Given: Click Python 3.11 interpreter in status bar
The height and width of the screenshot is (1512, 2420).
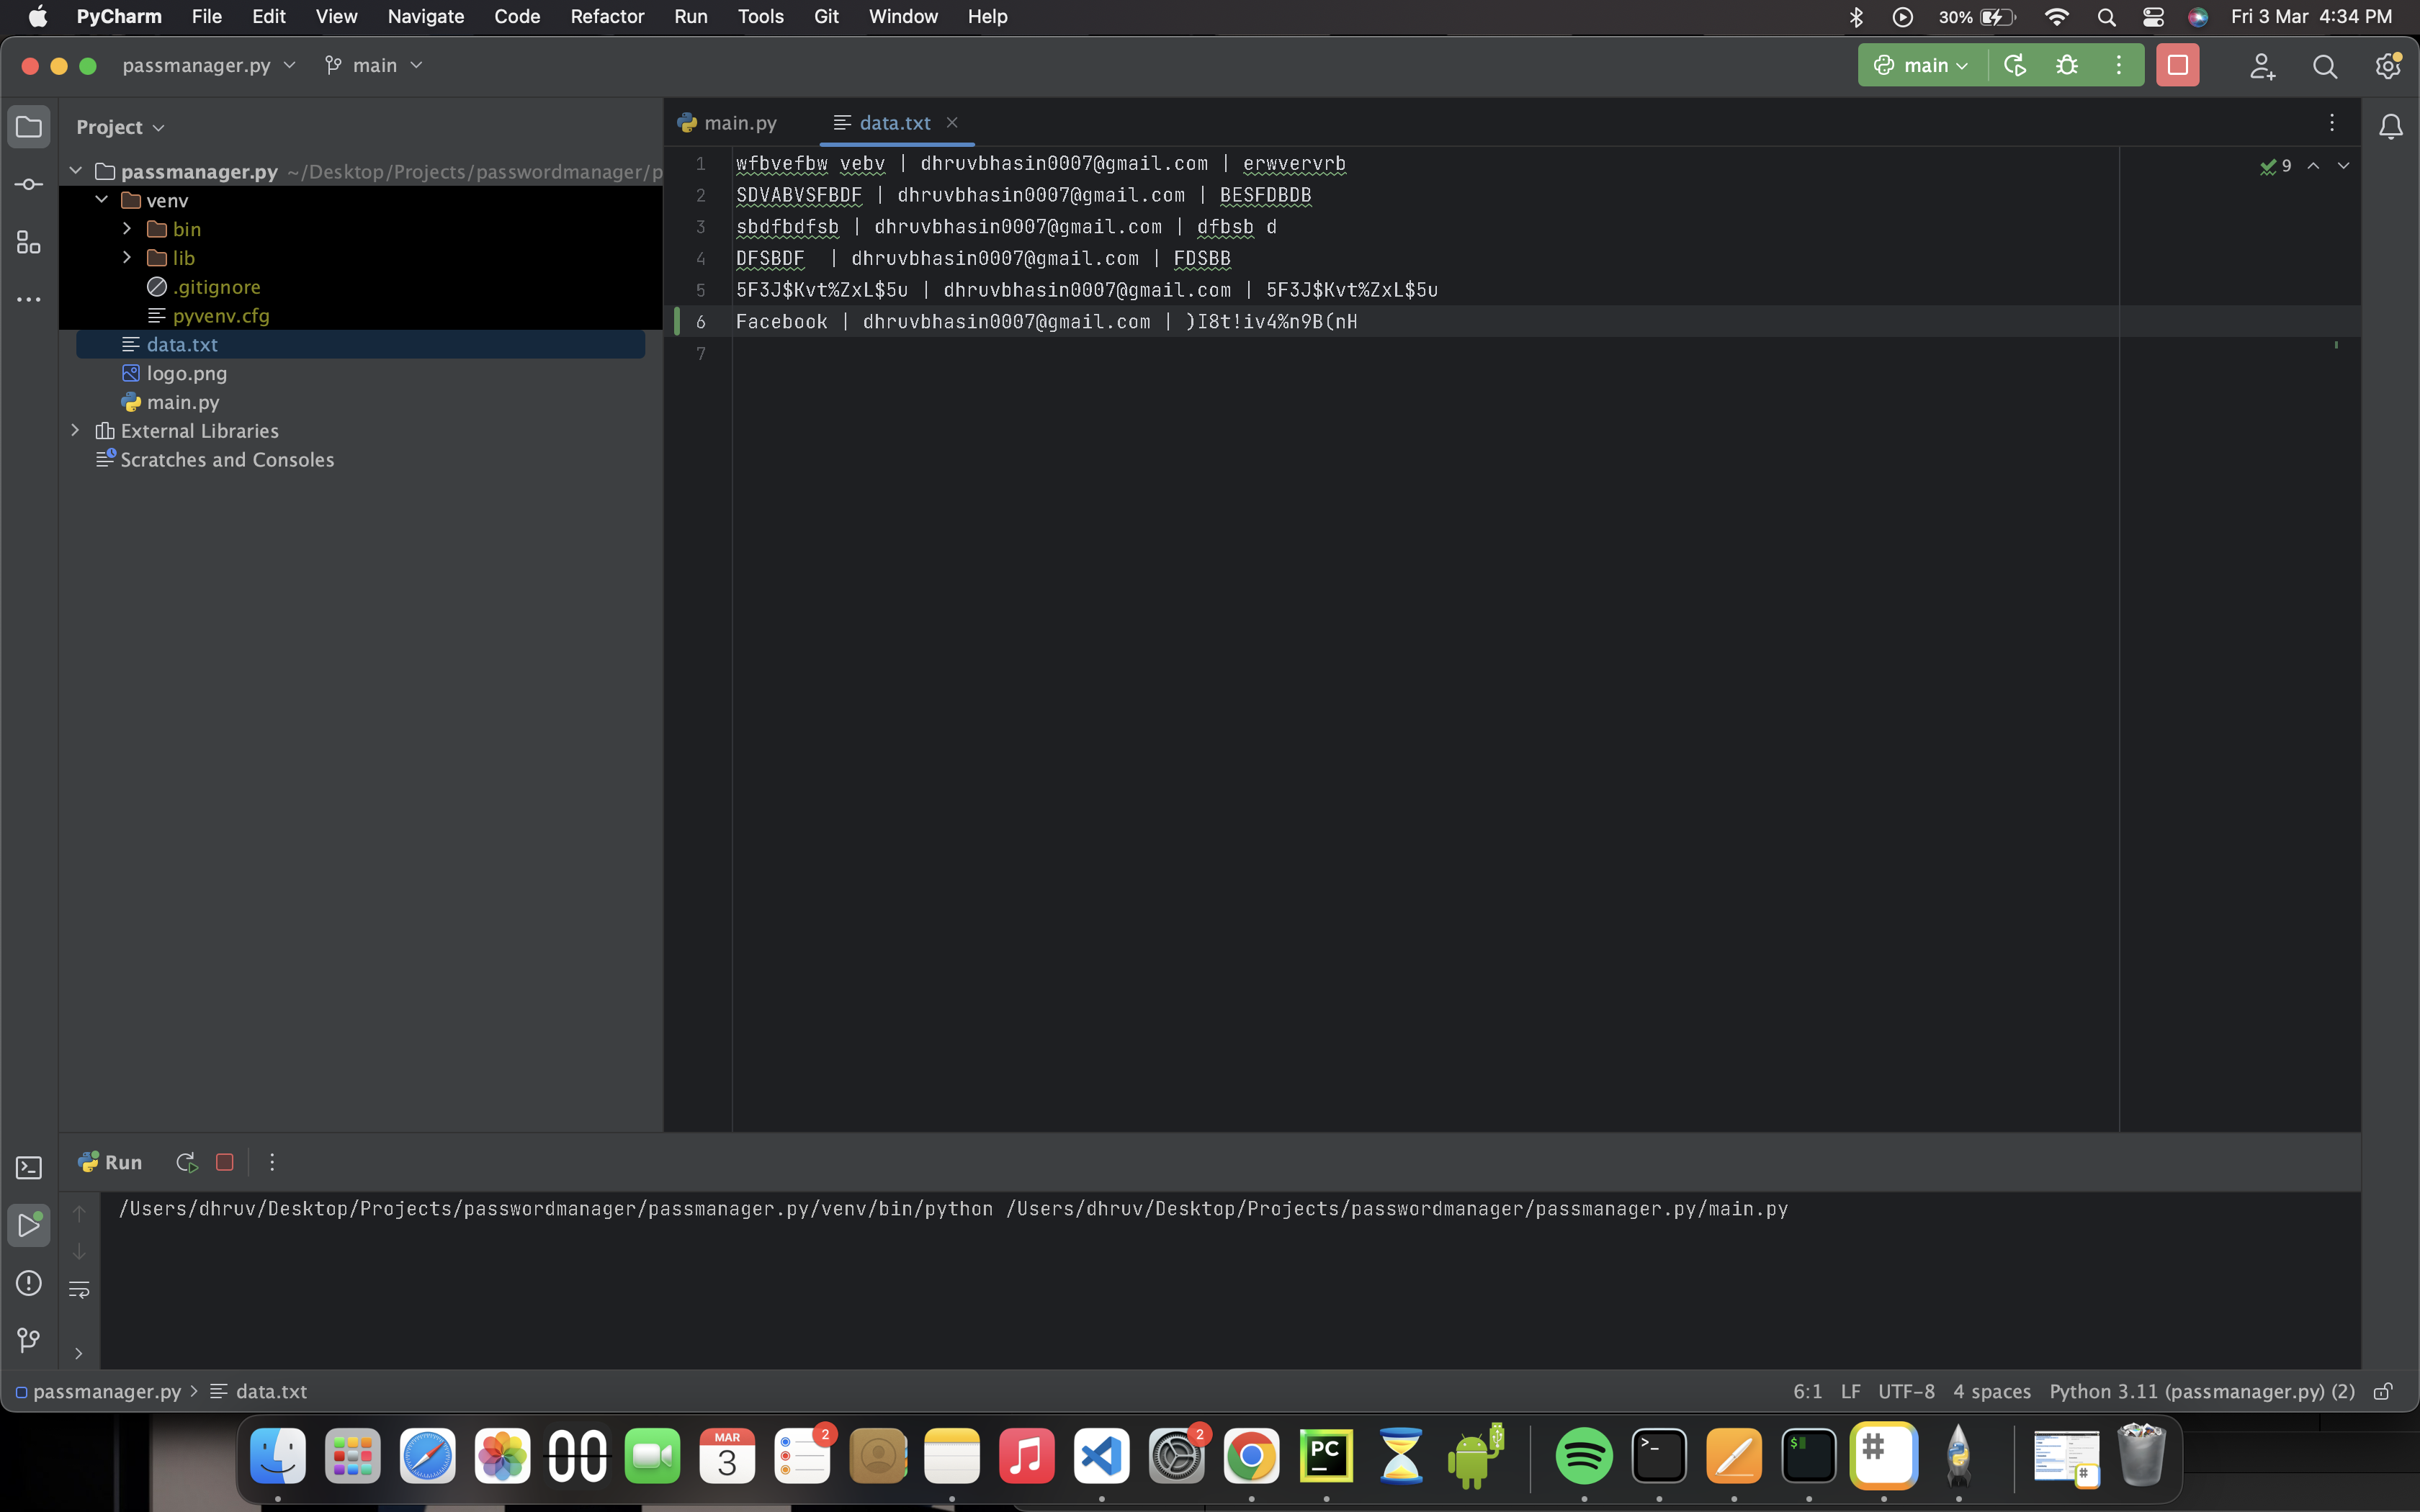Looking at the screenshot, I should point(2201,1392).
